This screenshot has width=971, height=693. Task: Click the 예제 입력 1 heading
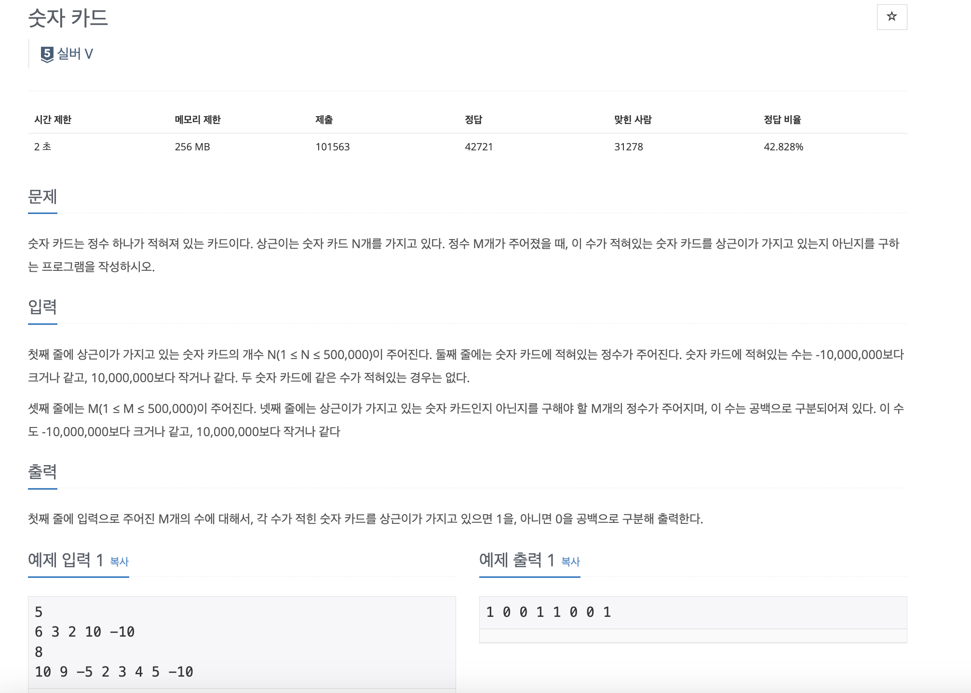pos(66,560)
